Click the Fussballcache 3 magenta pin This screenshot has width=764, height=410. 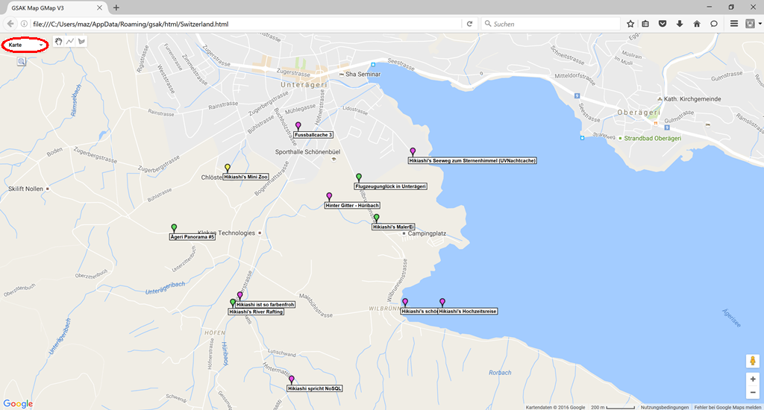(x=298, y=126)
